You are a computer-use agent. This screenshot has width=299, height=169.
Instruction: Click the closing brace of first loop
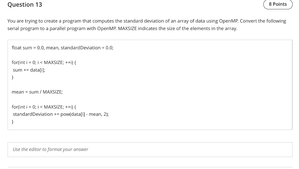[12, 77]
